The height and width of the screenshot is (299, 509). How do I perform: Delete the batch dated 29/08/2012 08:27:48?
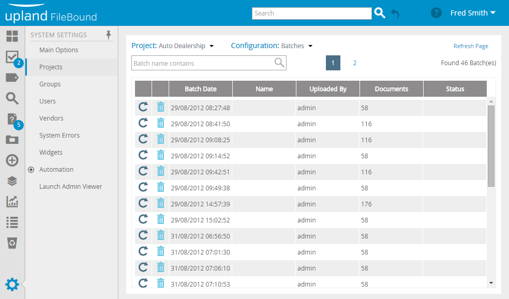coord(161,108)
